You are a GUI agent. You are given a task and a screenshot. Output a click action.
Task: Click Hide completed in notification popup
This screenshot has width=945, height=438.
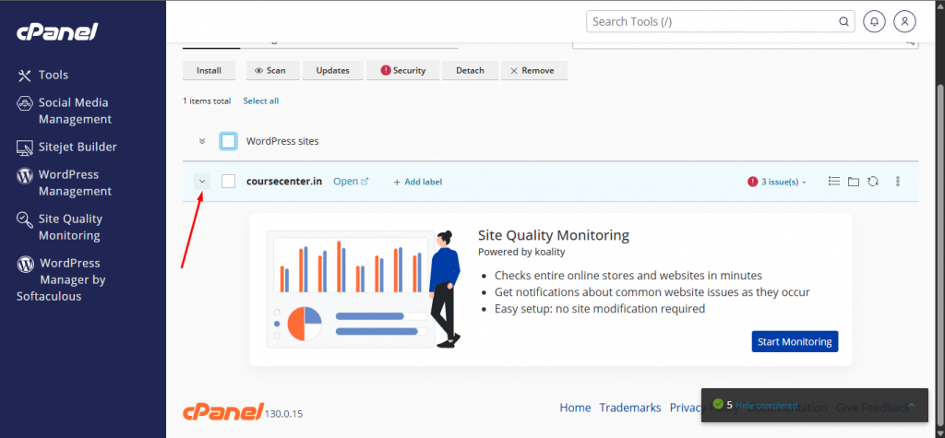pyautogui.click(x=766, y=406)
